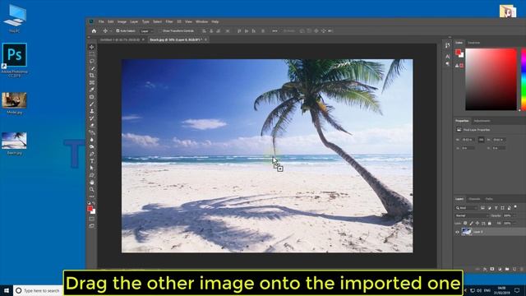Open the layer Kind filter dropdown
The height and width of the screenshot is (296, 526).
tap(467, 208)
